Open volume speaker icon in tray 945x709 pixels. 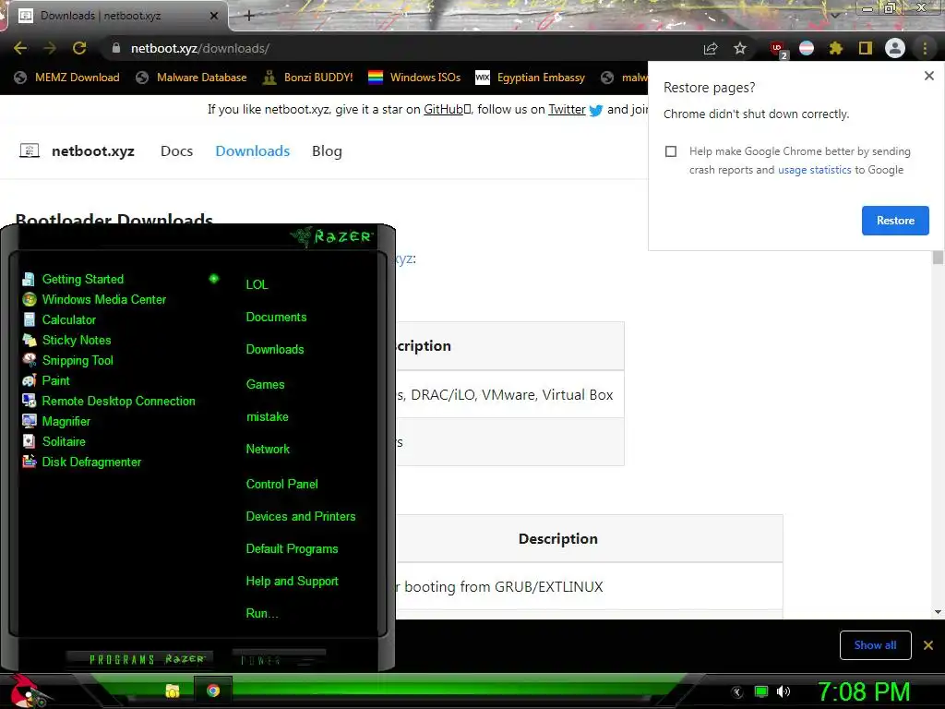coord(784,691)
